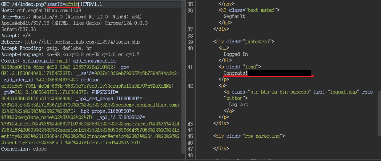Click response line number 35
The height and width of the screenshot is (161, 381).
coord(190,4)
